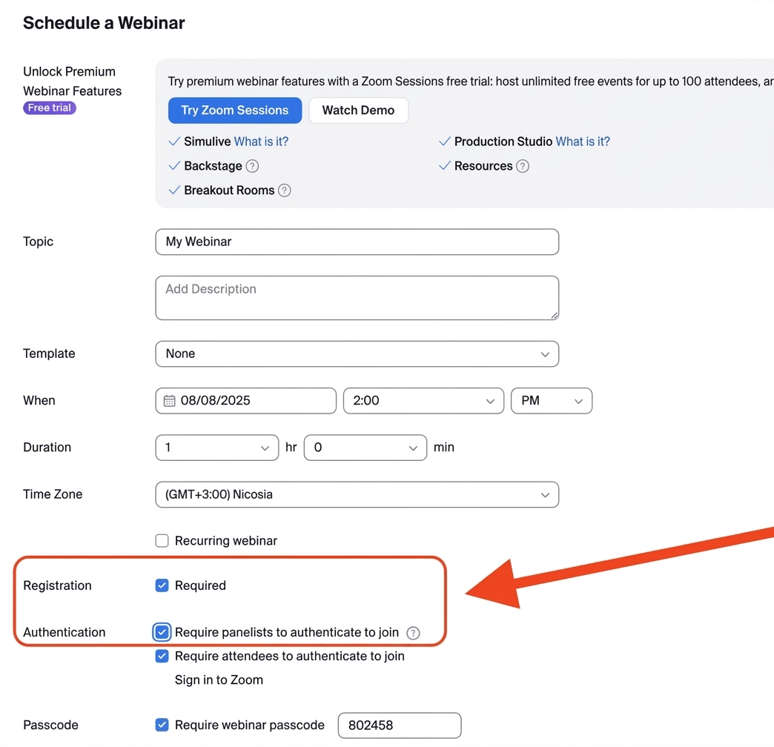
Task: Click the Try Zoom Sessions button
Action: (234, 110)
